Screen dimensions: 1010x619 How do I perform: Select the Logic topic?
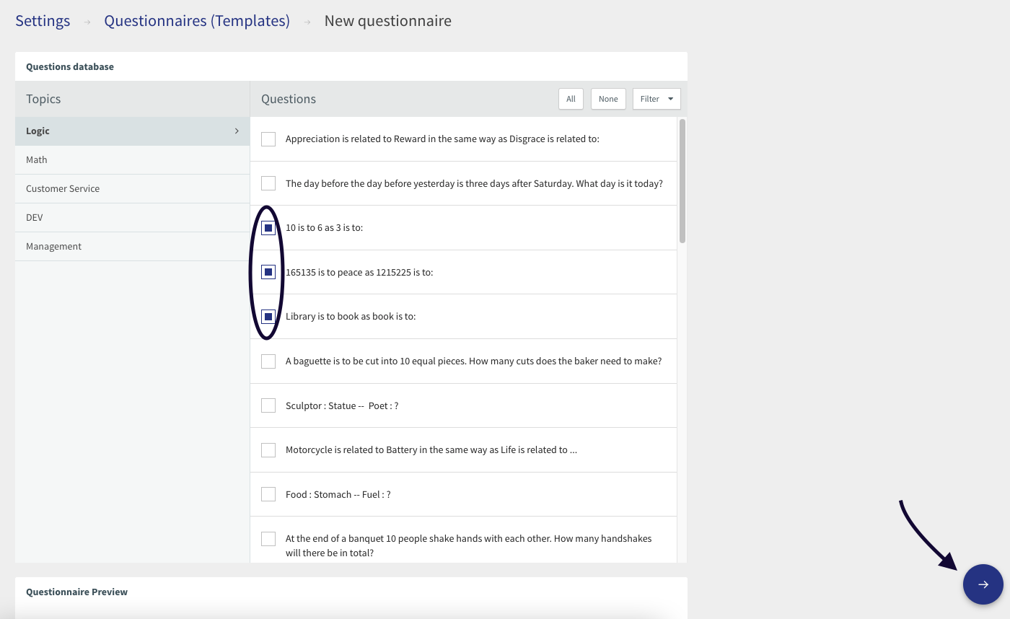(x=132, y=131)
